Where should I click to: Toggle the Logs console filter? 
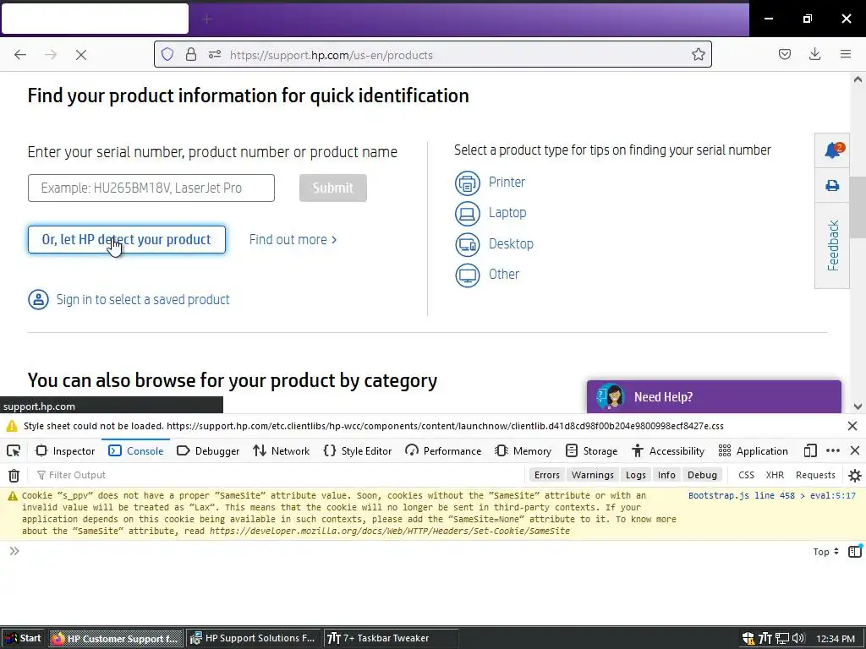coord(636,475)
